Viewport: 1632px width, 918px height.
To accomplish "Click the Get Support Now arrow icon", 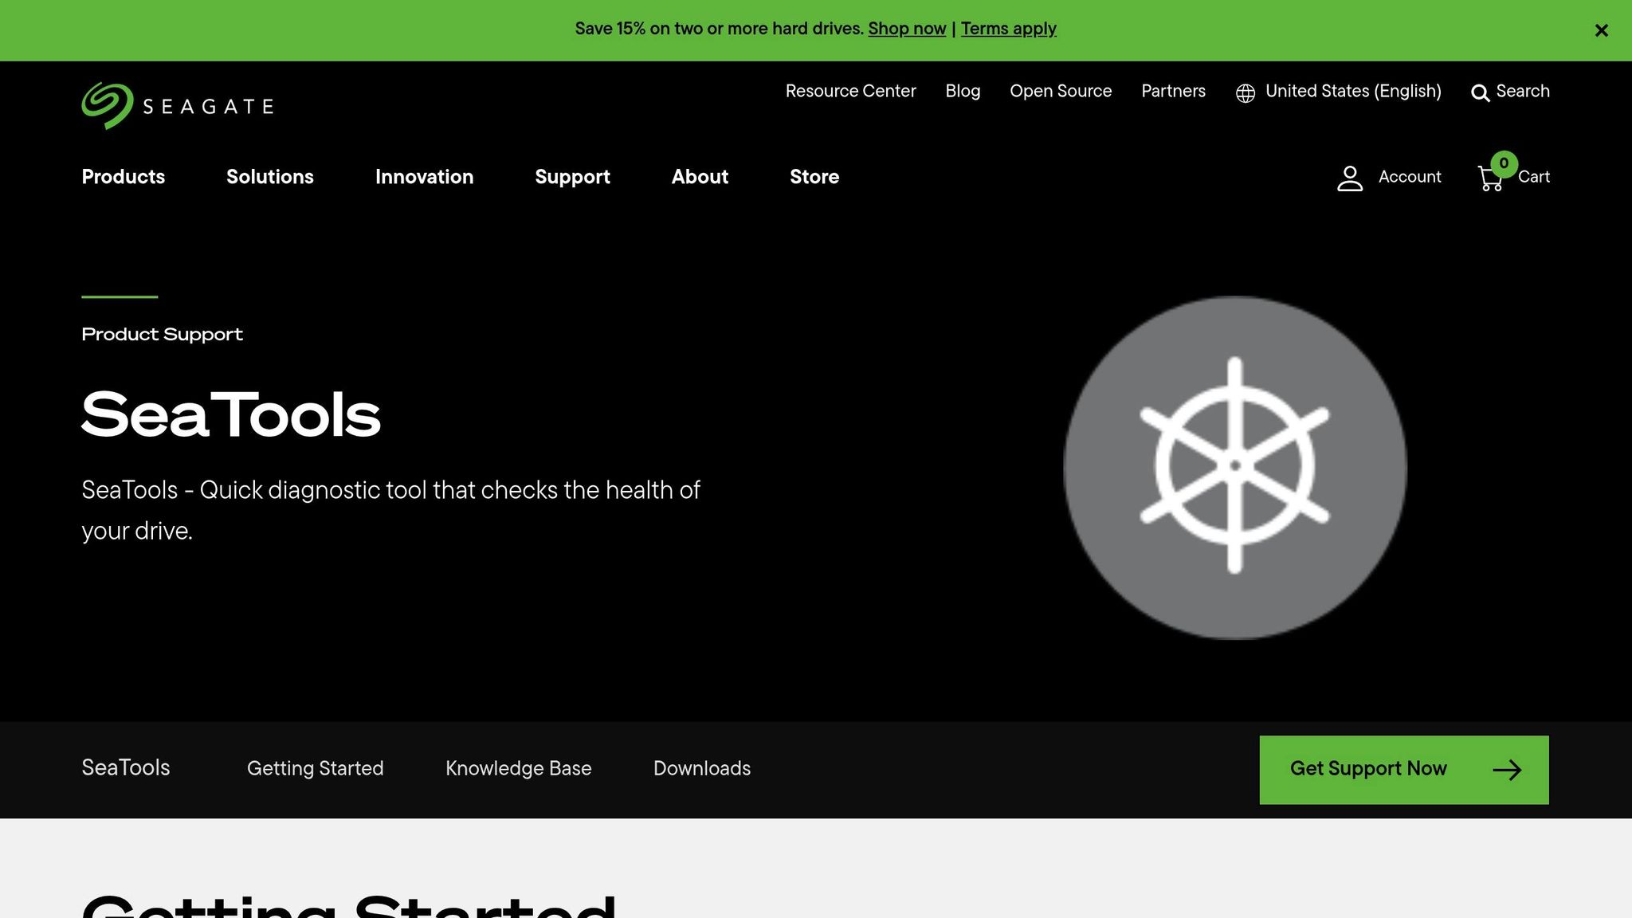I will click(x=1506, y=770).
